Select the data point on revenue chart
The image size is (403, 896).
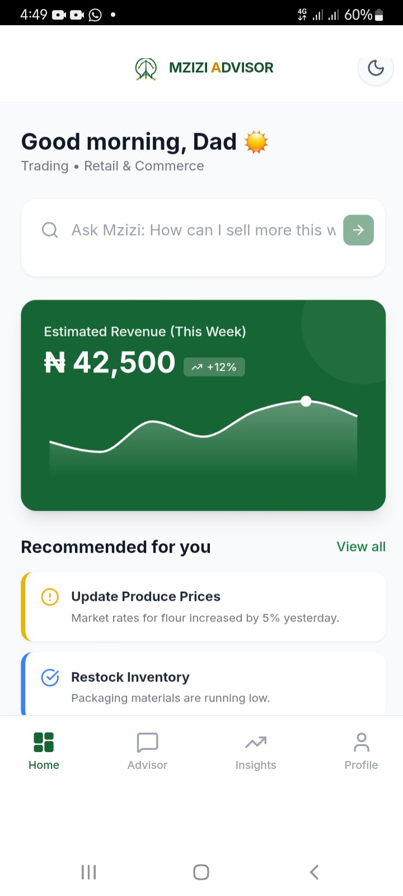pyautogui.click(x=306, y=401)
